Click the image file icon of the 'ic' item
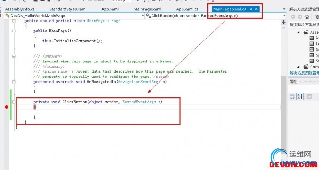The image size is (319, 170). point(311,38)
